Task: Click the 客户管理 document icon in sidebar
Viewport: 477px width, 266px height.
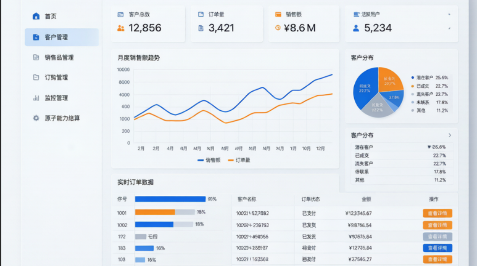Action: coord(36,37)
